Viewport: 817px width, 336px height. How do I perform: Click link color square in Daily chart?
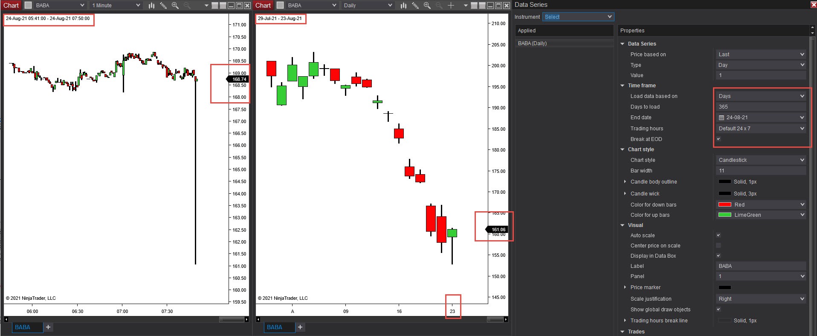(x=280, y=6)
